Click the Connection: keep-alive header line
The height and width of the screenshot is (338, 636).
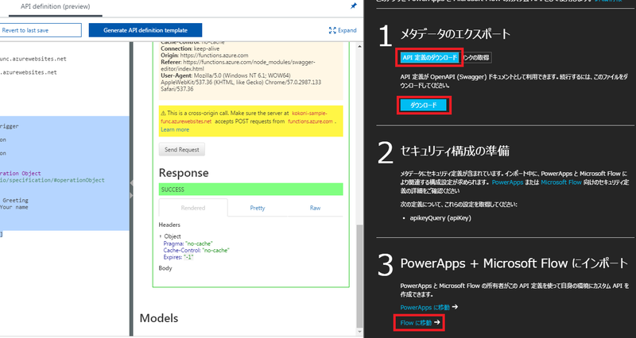pyautogui.click(x=190, y=48)
